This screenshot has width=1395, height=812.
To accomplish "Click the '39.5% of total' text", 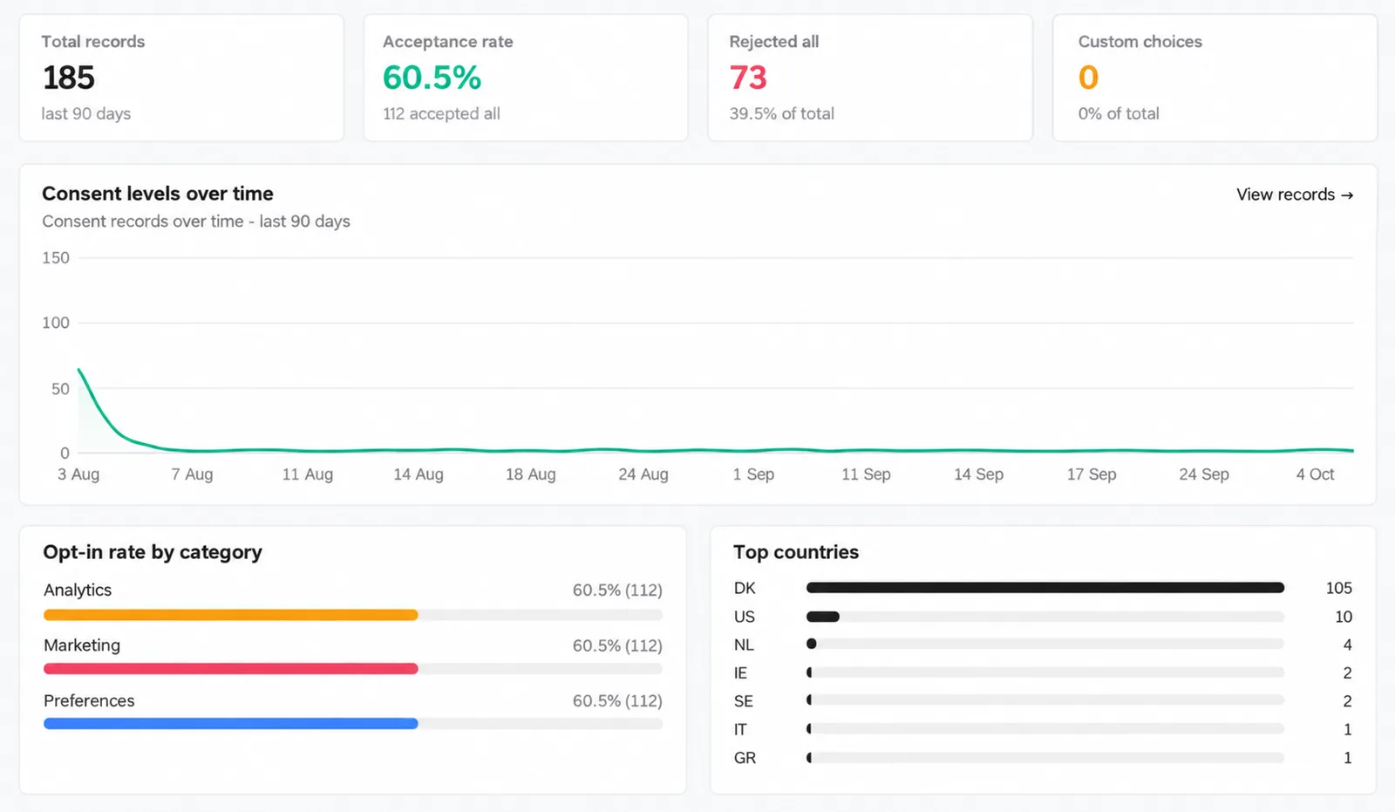I will coord(781,113).
